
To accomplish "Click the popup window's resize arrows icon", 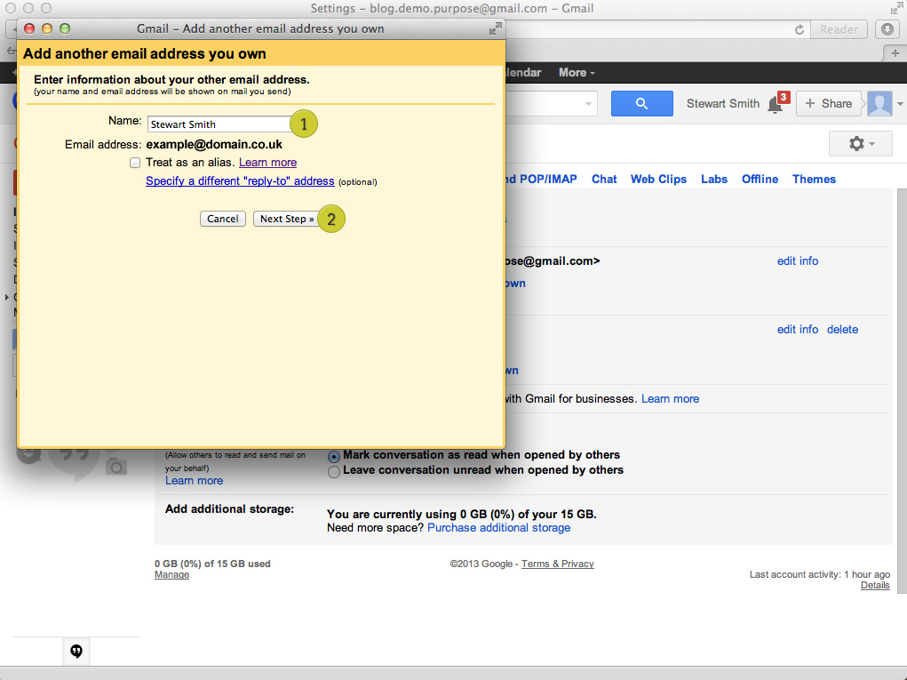I will (x=494, y=29).
